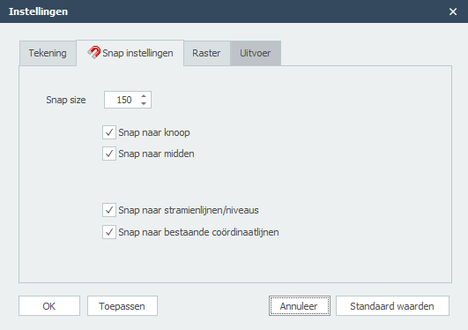
Task: Click the Toepassen button
Action: pos(123,306)
